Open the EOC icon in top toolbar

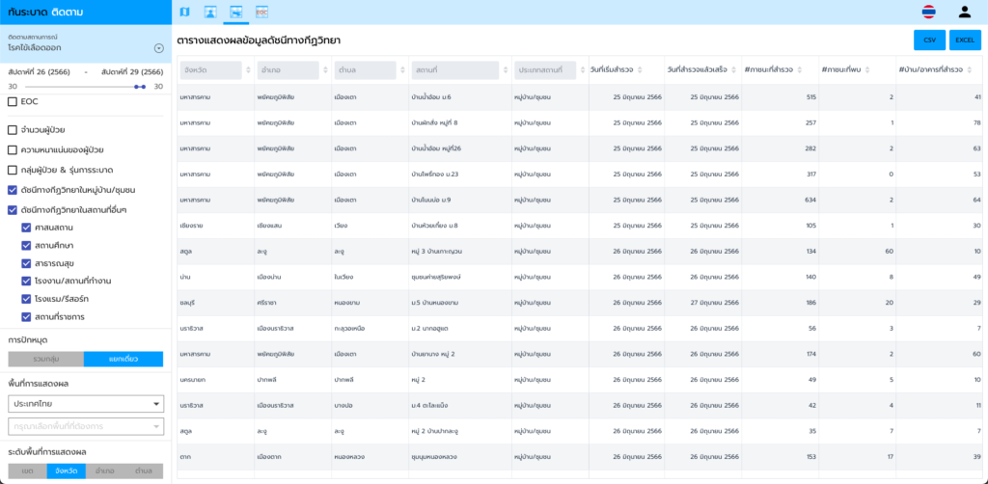click(261, 12)
